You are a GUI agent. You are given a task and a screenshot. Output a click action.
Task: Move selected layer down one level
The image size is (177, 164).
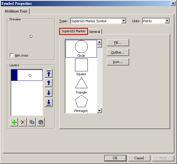click(x=48, y=93)
